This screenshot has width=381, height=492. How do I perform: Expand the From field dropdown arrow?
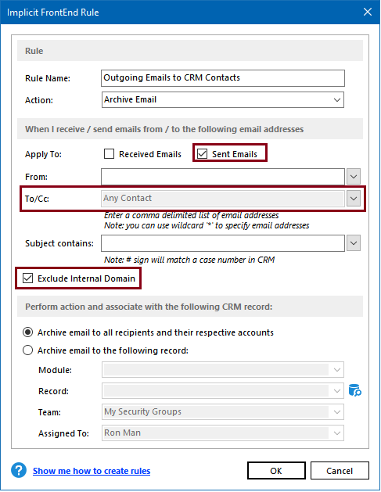coord(354,177)
